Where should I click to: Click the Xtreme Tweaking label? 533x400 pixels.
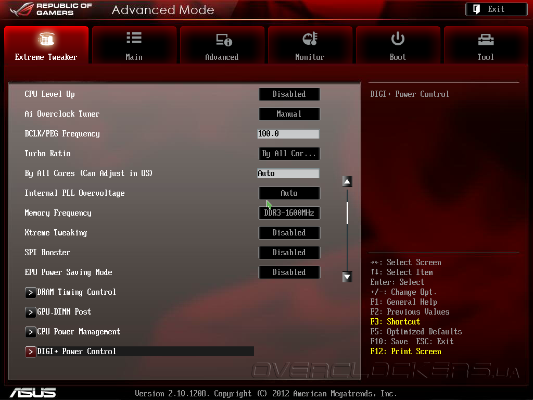pyautogui.click(x=56, y=233)
